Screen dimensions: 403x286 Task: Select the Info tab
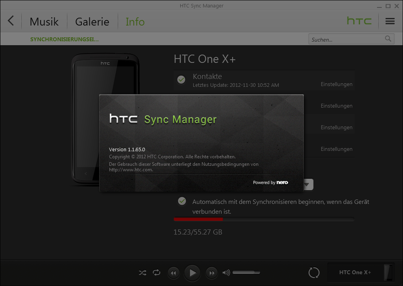click(x=135, y=22)
